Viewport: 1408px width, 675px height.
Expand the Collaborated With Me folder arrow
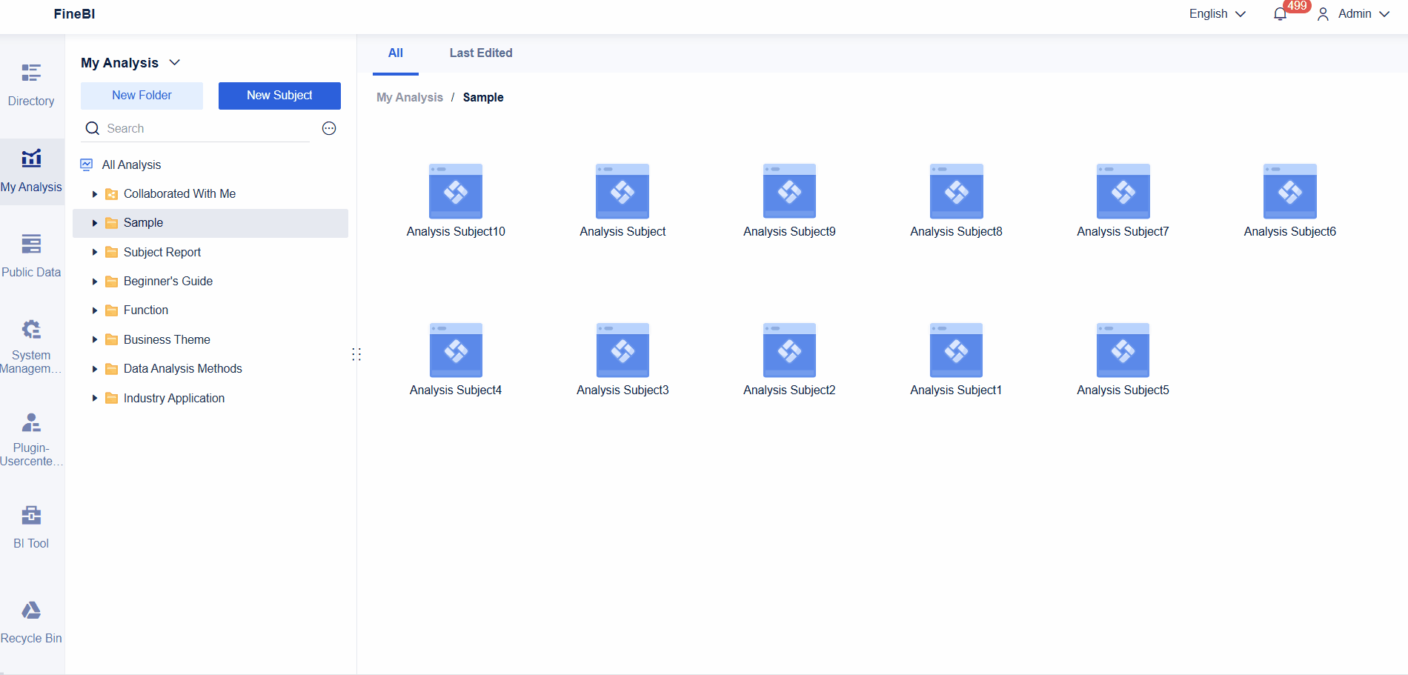95,194
